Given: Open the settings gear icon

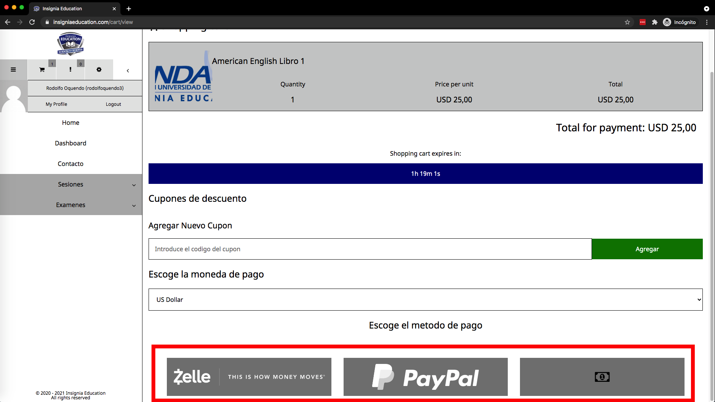Looking at the screenshot, I should tap(99, 70).
